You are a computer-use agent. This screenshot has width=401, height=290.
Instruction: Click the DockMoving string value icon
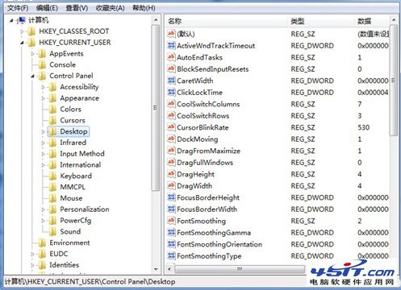pos(171,139)
